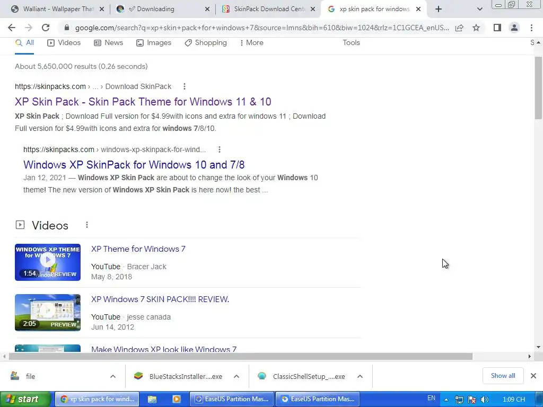Go forward to the next page
The image size is (543, 407).
[x=29, y=28]
